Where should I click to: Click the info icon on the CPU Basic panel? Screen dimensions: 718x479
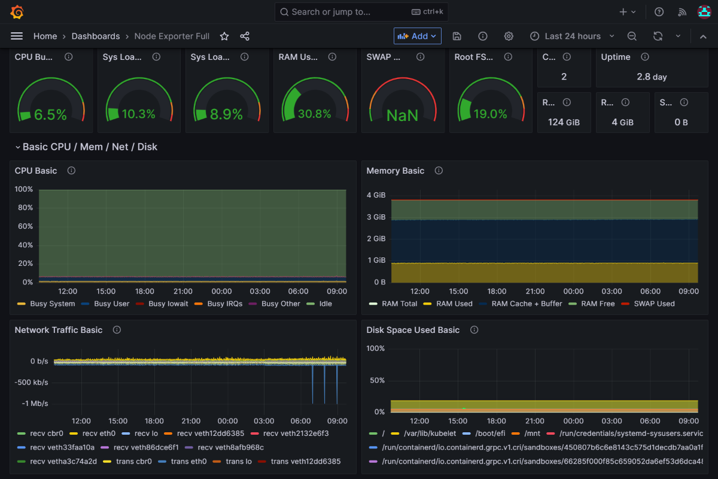pyautogui.click(x=71, y=171)
